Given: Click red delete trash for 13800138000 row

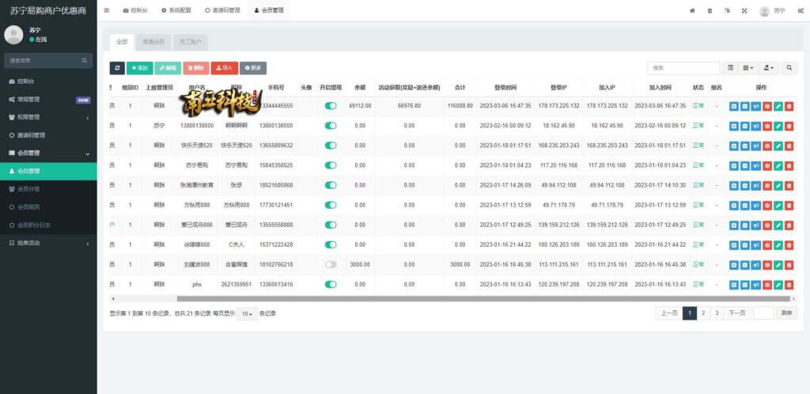Looking at the screenshot, I should point(789,126).
